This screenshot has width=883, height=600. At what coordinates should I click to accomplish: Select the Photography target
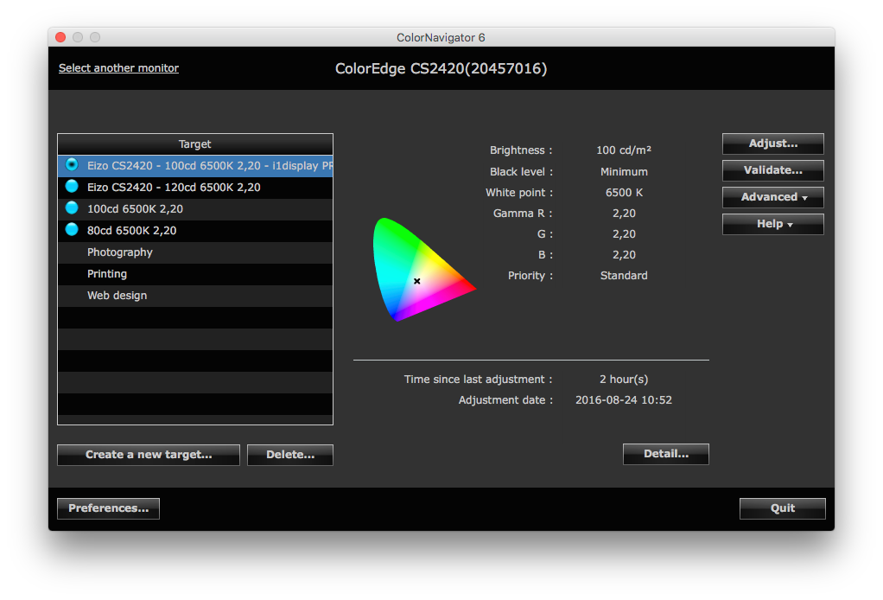(x=195, y=252)
